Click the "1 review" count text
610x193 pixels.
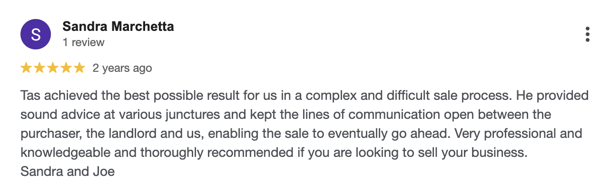click(83, 42)
